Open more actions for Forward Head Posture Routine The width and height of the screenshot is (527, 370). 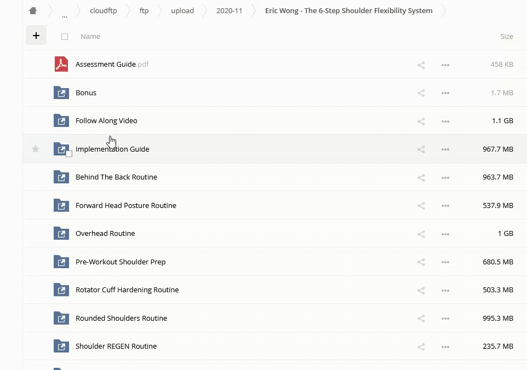tap(445, 206)
